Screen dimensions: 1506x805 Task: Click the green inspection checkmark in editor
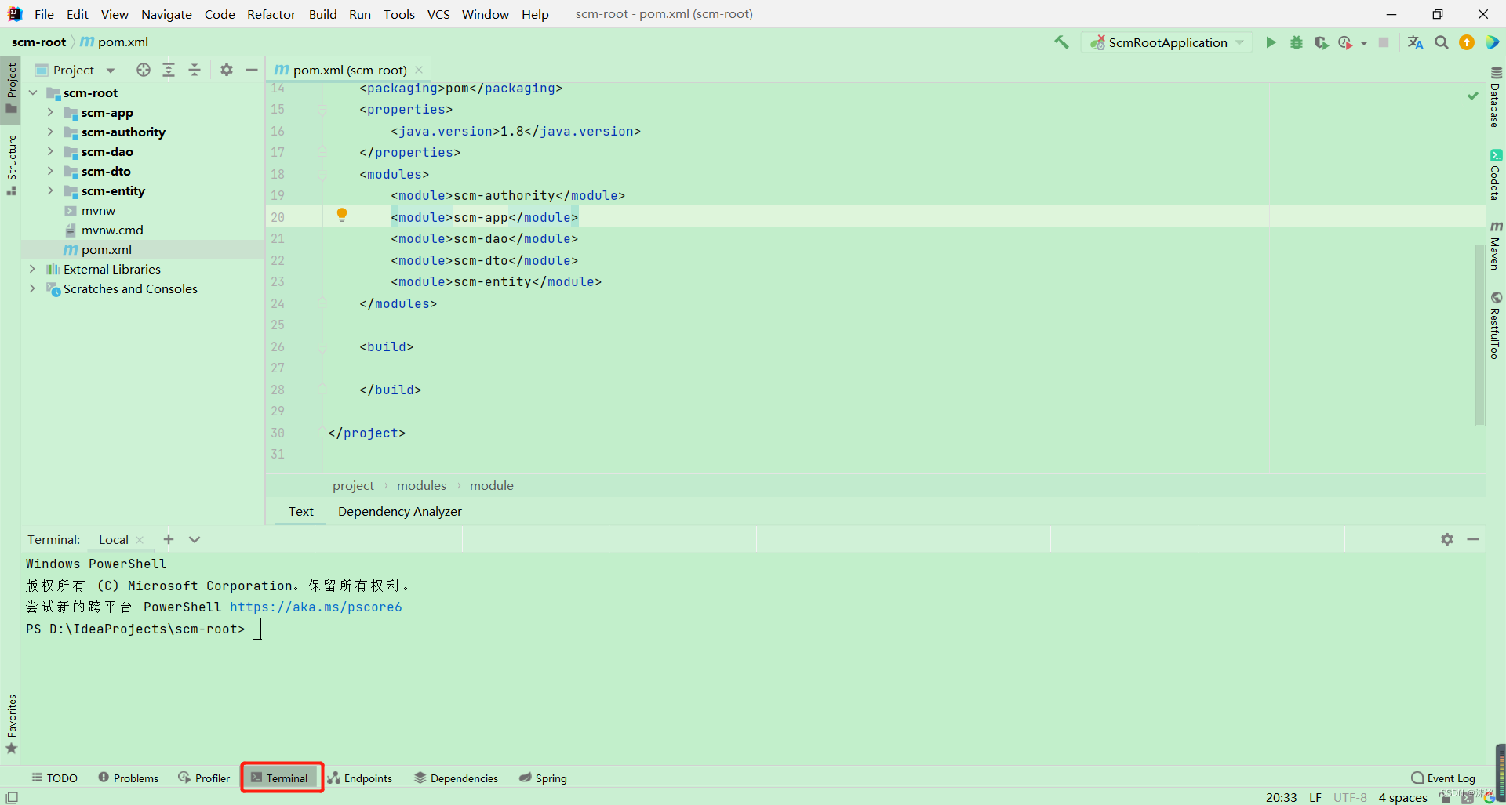tap(1473, 96)
